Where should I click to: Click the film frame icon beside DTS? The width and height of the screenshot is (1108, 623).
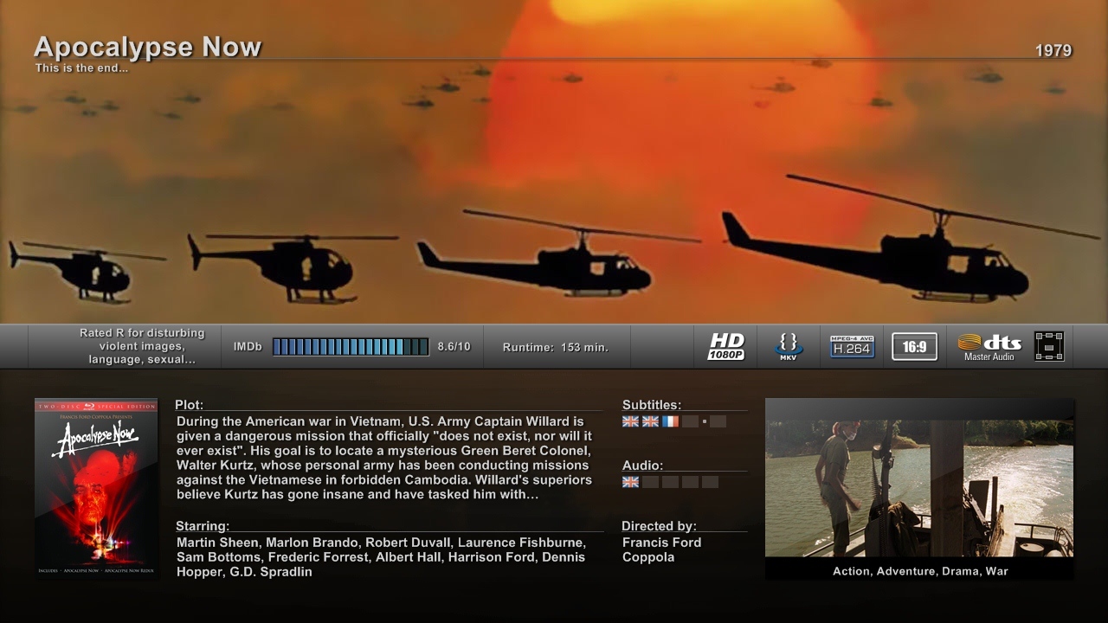tap(1049, 346)
